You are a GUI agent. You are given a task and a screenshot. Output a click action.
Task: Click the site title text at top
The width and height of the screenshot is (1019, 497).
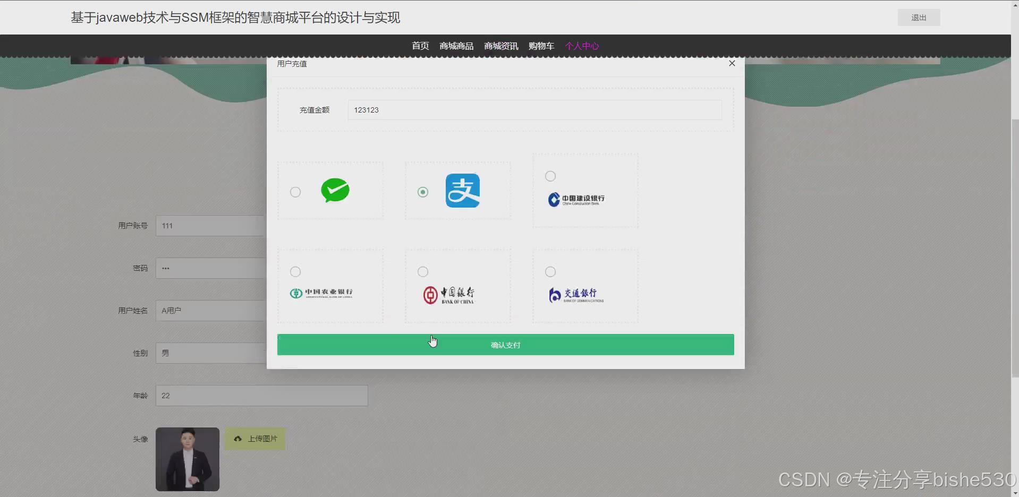tap(235, 18)
